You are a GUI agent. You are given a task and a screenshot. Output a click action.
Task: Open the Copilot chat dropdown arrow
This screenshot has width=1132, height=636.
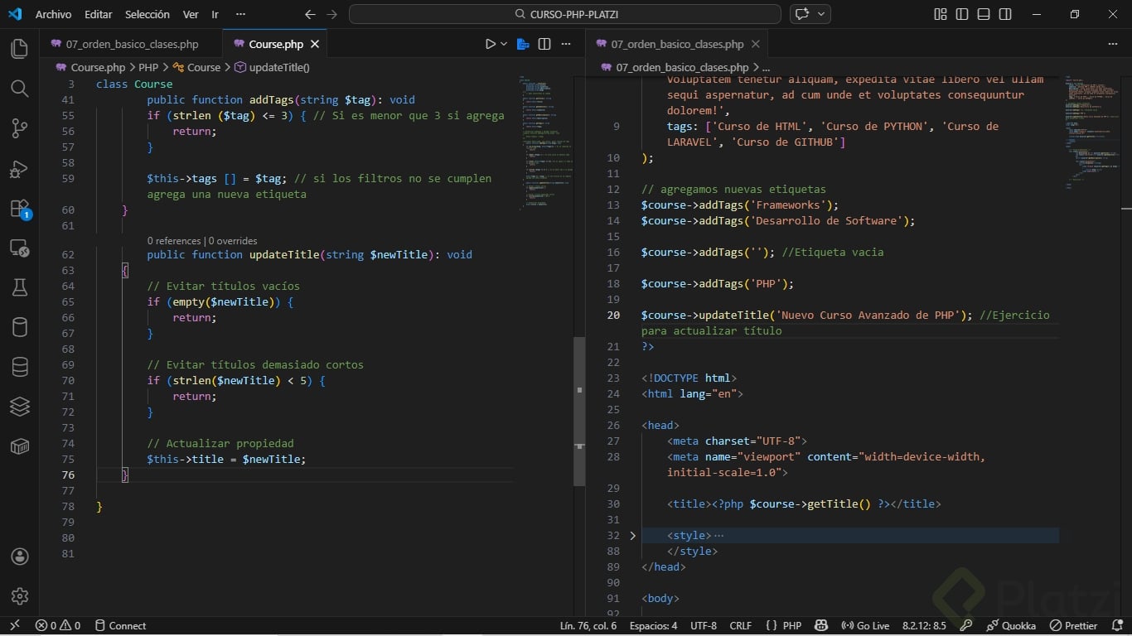[821, 14]
